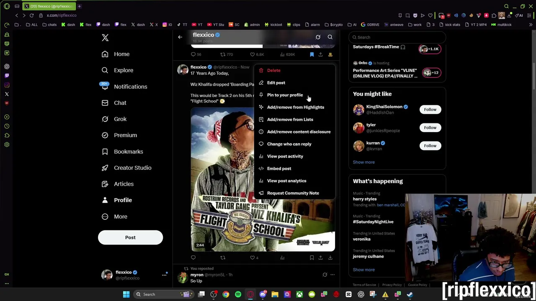Toggle the blue bookmark on the top post
The width and height of the screenshot is (536, 301).
click(312, 54)
